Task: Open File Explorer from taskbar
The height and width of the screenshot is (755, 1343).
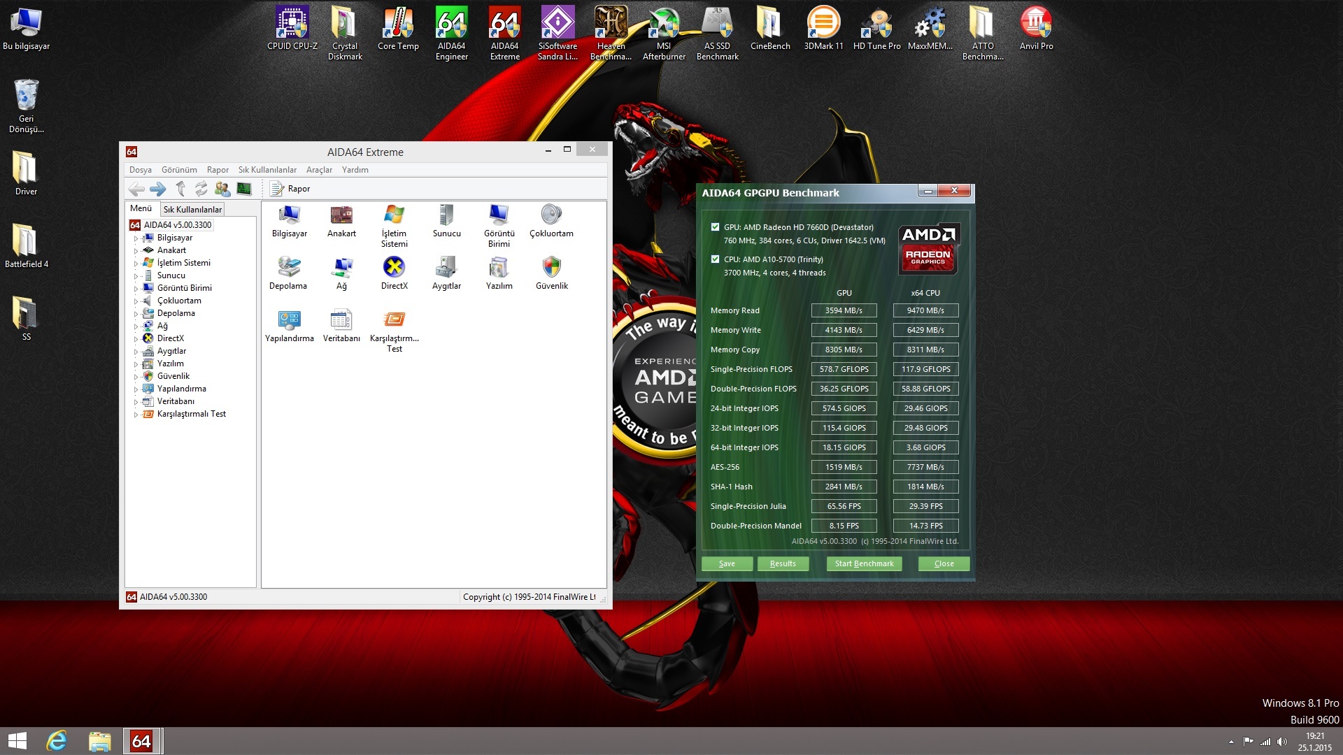Action: (99, 741)
